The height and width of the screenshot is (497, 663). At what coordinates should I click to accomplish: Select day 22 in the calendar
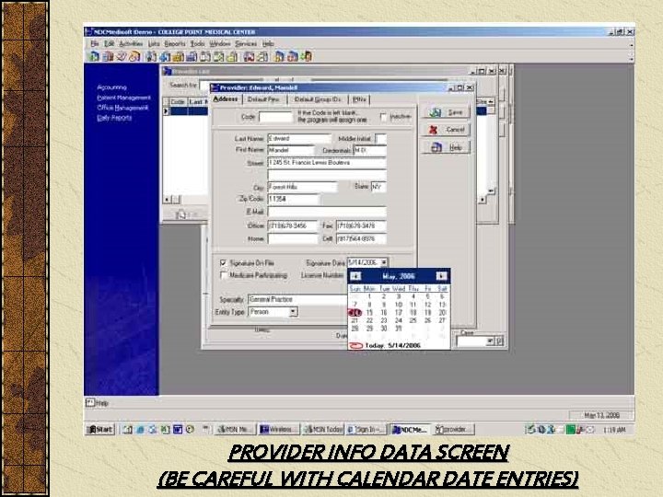(x=369, y=321)
